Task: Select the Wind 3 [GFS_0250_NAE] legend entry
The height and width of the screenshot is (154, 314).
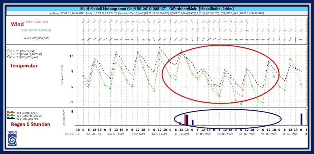Action: (36, 38)
